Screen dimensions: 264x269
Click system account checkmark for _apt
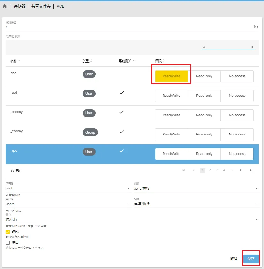pyautogui.click(x=122, y=93)
